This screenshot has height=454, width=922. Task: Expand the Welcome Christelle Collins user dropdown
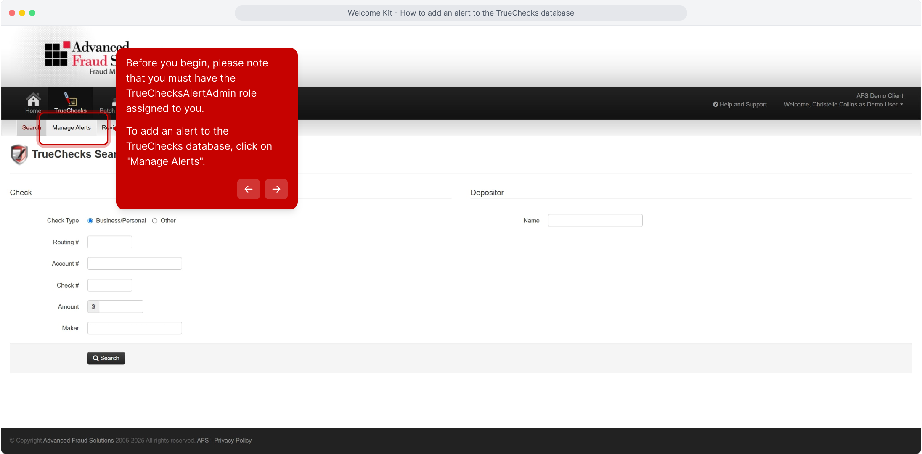[x=843, y=104]
